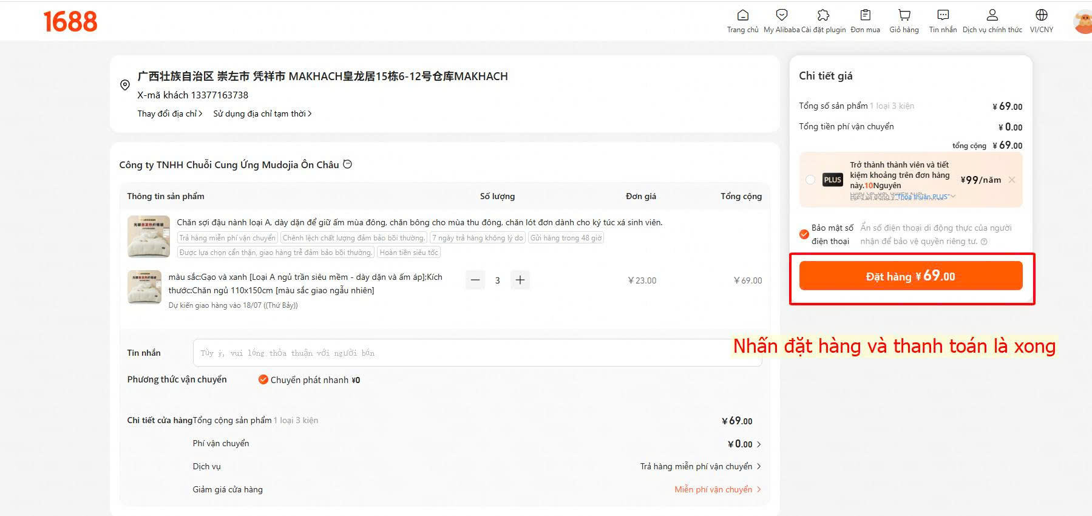Select the PLUS membership radio button

(x=810, y=180)
